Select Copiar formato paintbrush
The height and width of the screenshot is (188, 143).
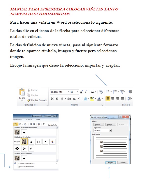[37, 100]
